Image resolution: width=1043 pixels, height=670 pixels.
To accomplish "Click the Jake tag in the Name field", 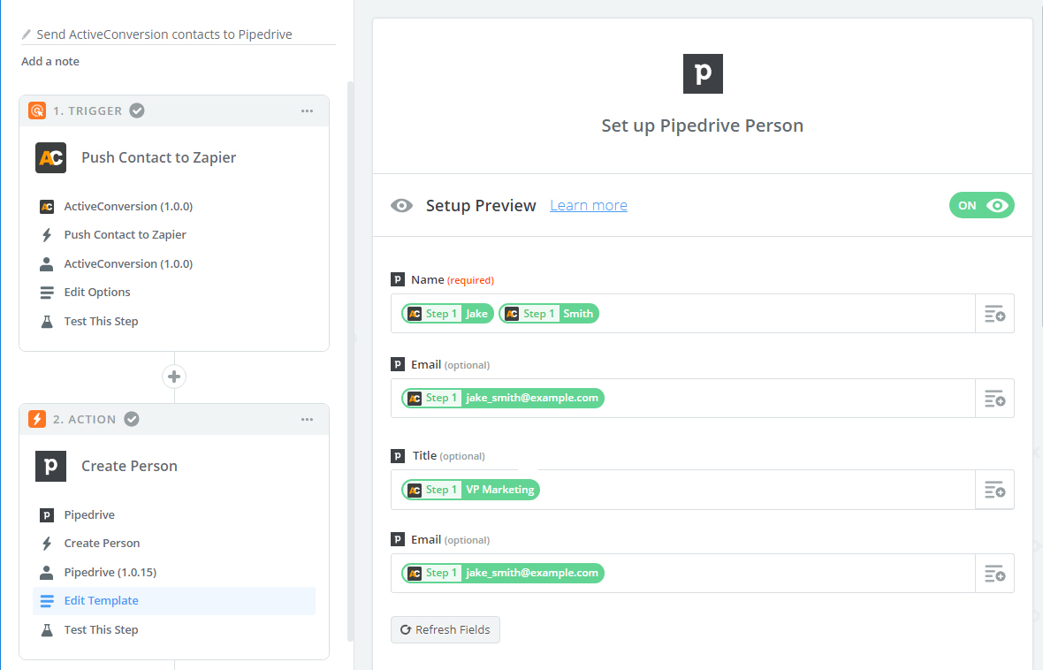I will point(447,314).
